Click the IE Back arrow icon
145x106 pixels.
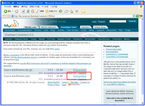tap(6, 11)
